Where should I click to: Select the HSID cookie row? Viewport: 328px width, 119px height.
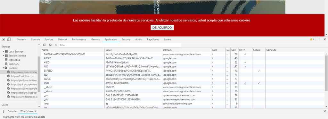coord(183,63)
